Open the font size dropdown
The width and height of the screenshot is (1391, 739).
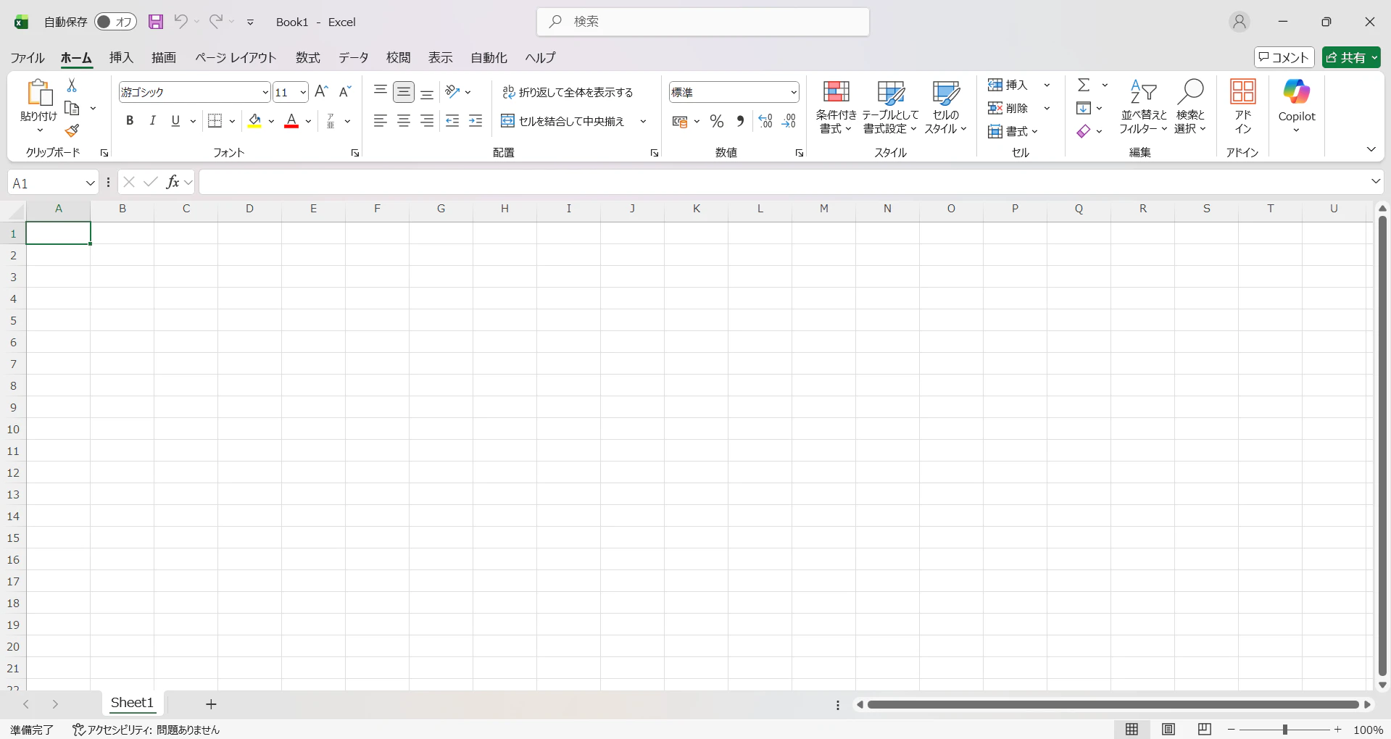tap(303, 92)
